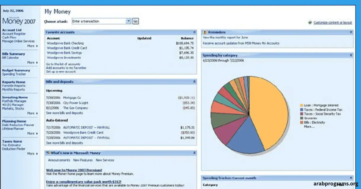Image resolution: width=361 pixels, height=189 pixels.
Task: Click the What's new panel header icon
Action: (x=48, y=153)
